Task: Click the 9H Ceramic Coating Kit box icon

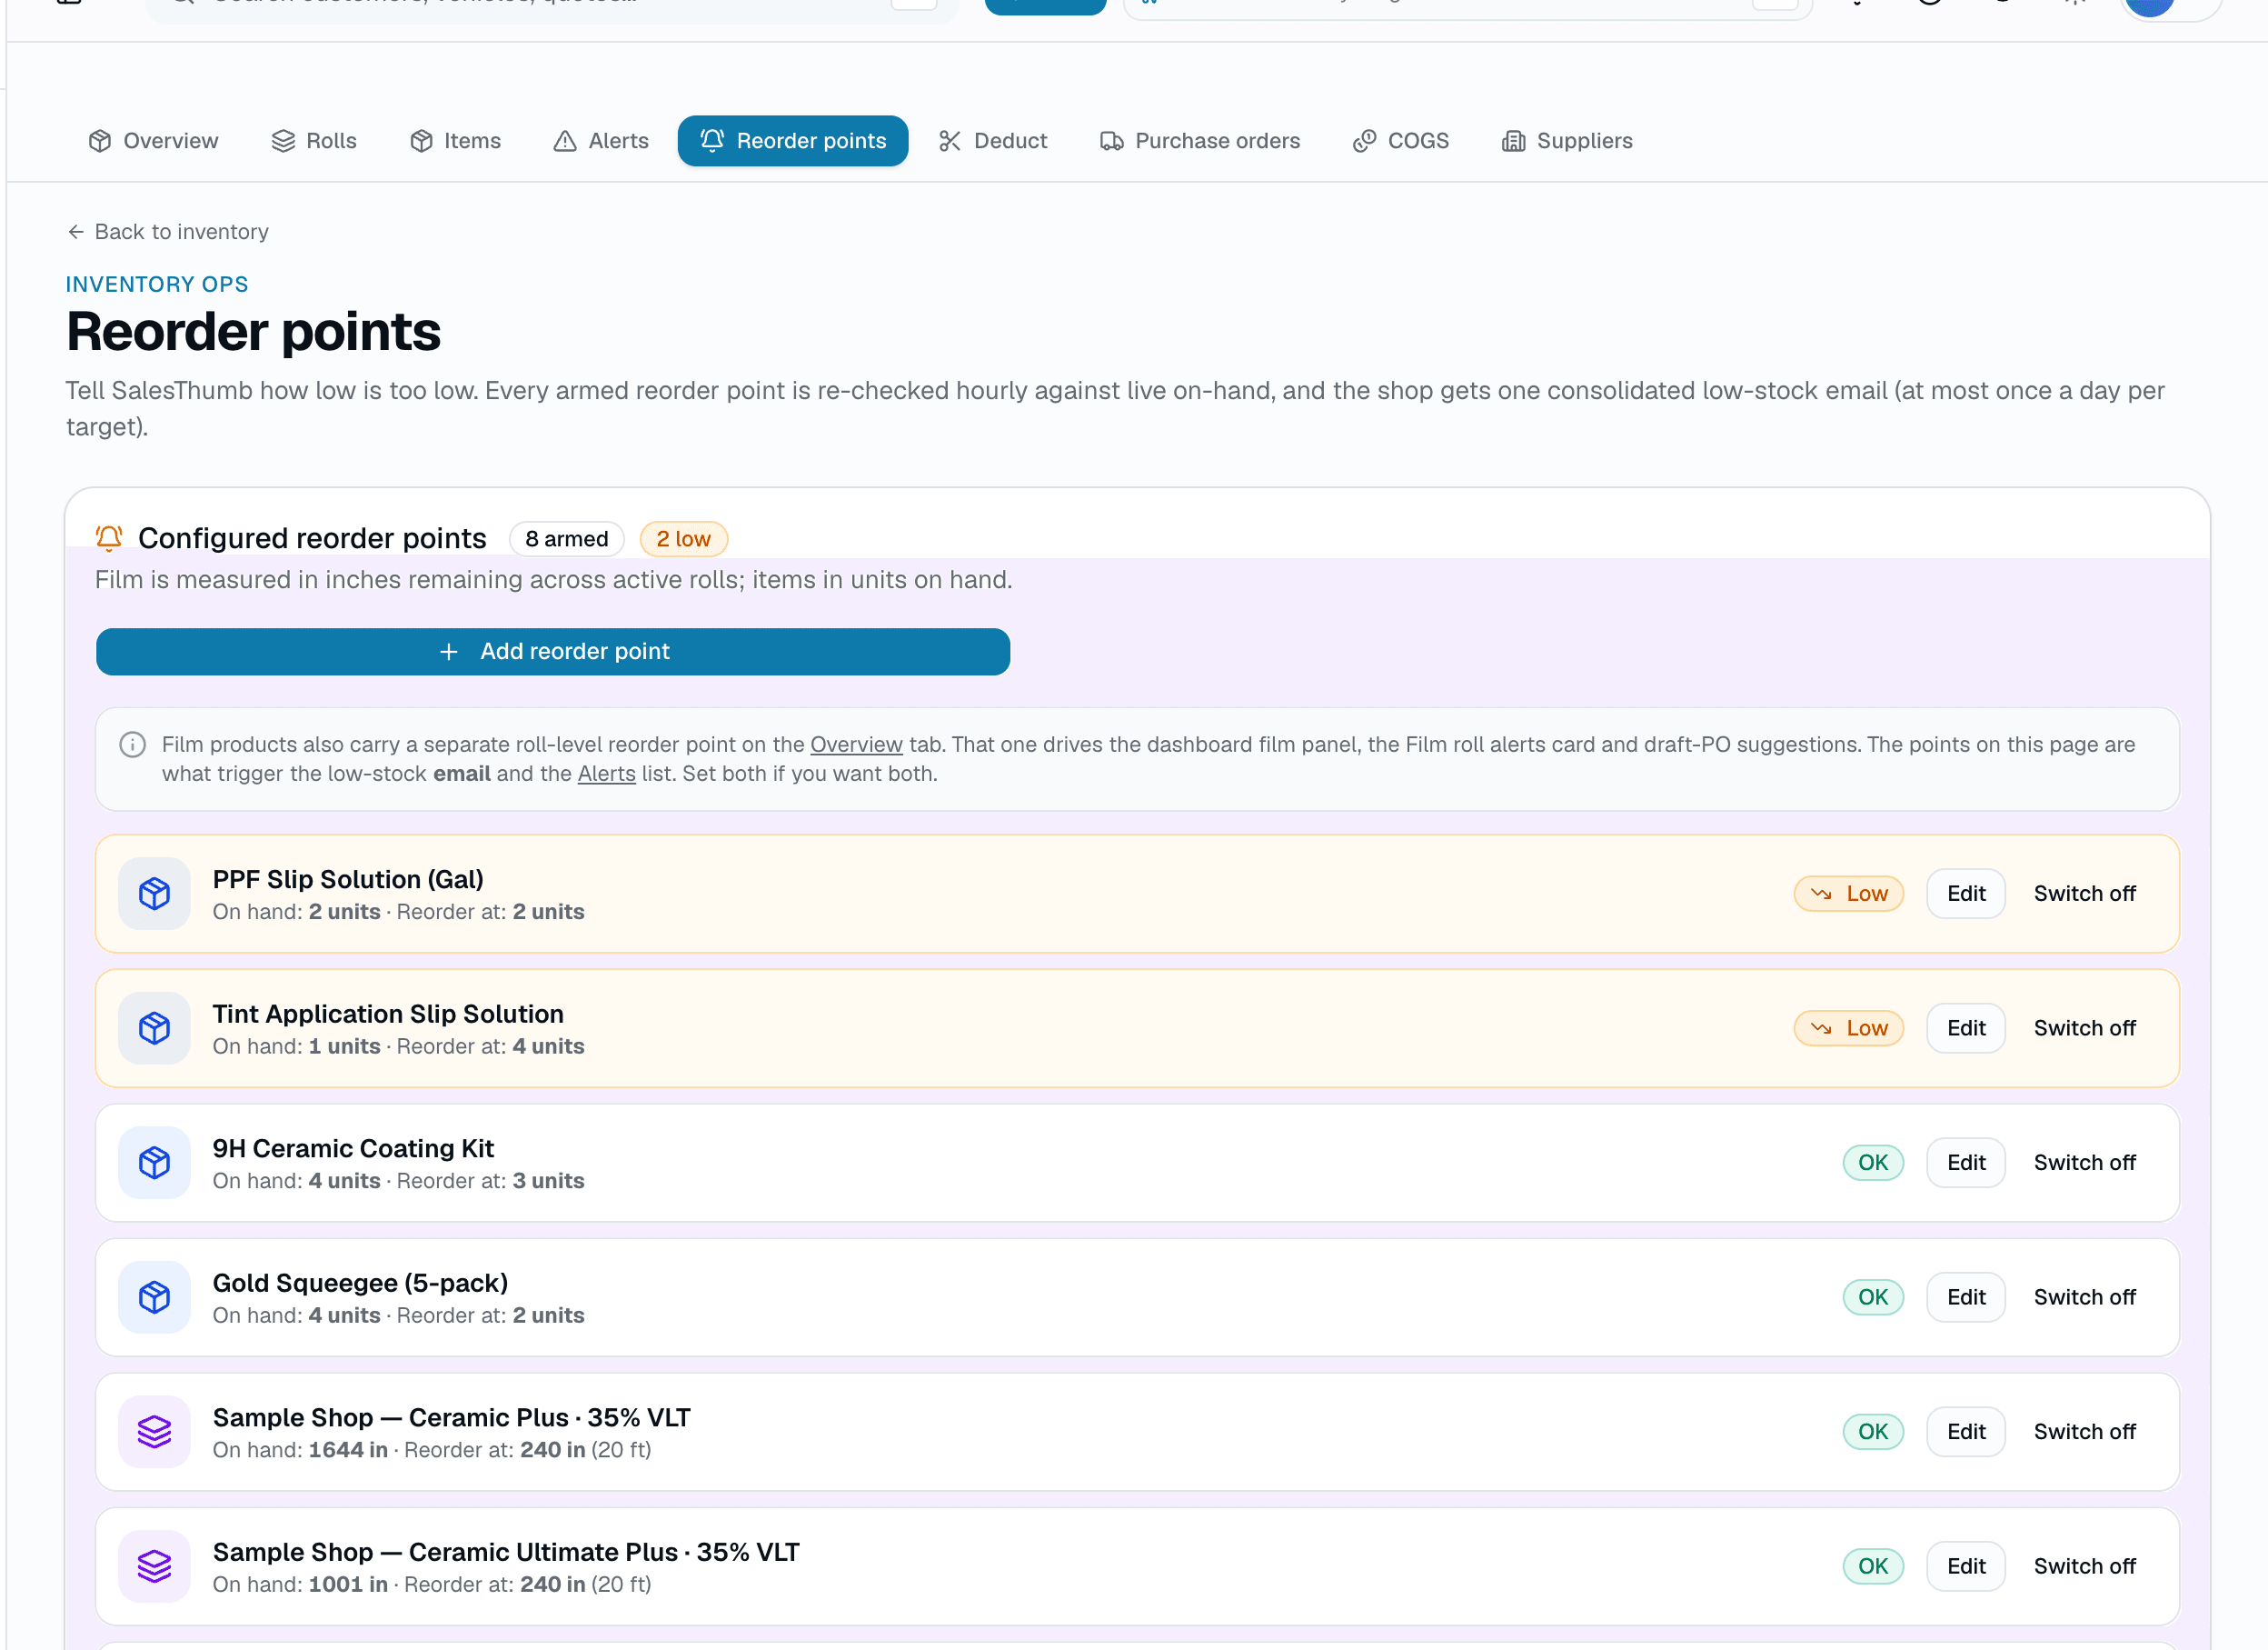Action: tap(154, 1163)
